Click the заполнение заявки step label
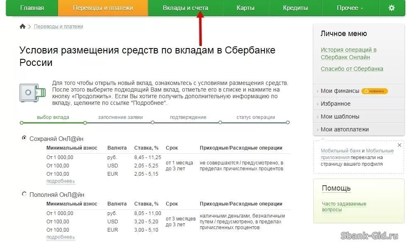 pyautogui.click(x=121, y=117)
